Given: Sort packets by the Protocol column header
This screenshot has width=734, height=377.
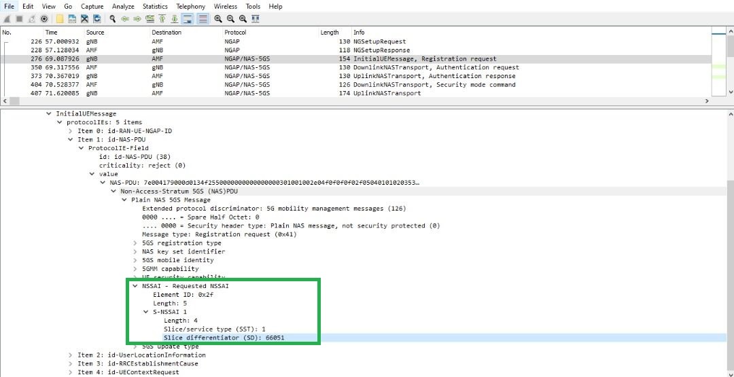Looking at the screenshot, I should coord(235,32).
